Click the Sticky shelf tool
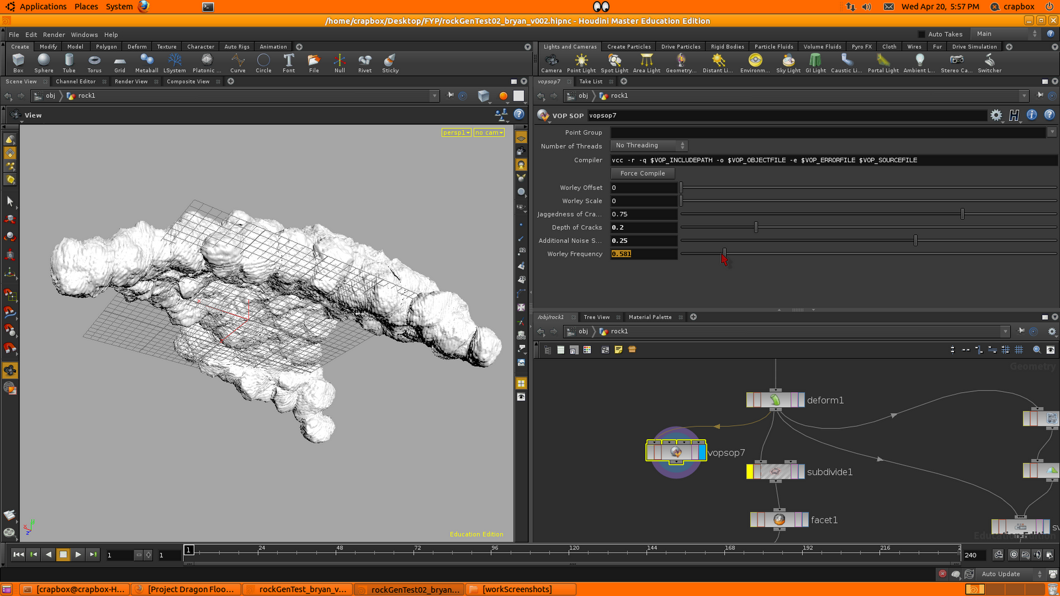1060x596 pixels. pos(390,63)
